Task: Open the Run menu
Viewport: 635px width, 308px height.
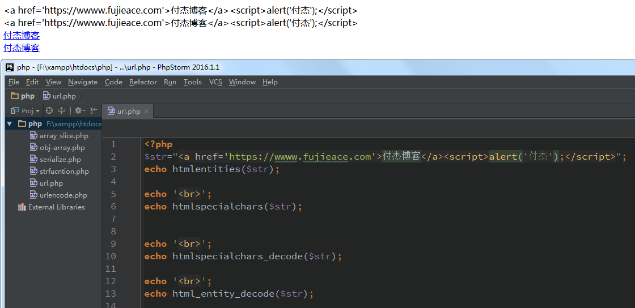Action: pyautogui.click(x=170, y=82)
